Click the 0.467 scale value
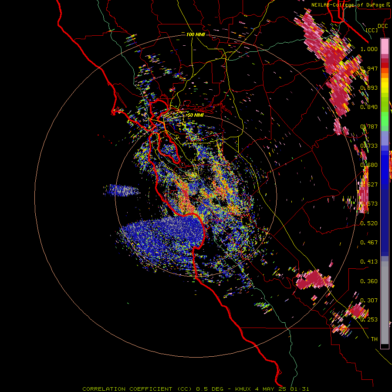This screenshot has width=392, height=392. [369, 242]
